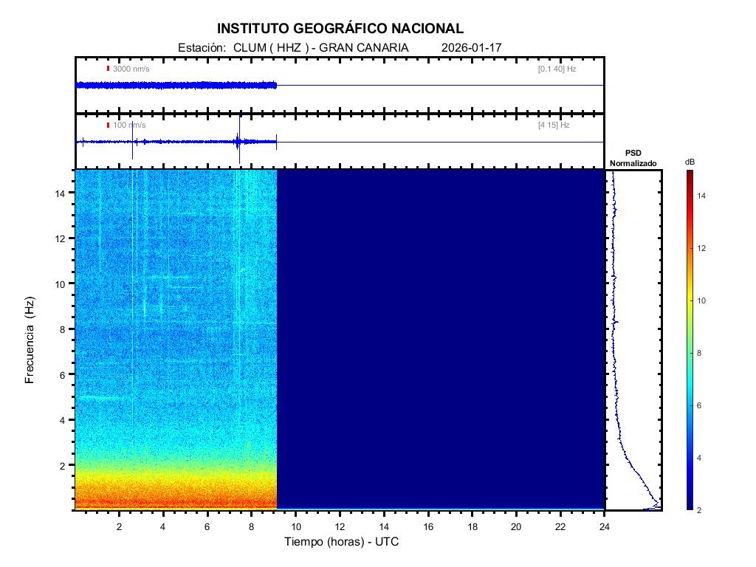Select the 12 hour tick on the time axis

(x=340, y=526)
